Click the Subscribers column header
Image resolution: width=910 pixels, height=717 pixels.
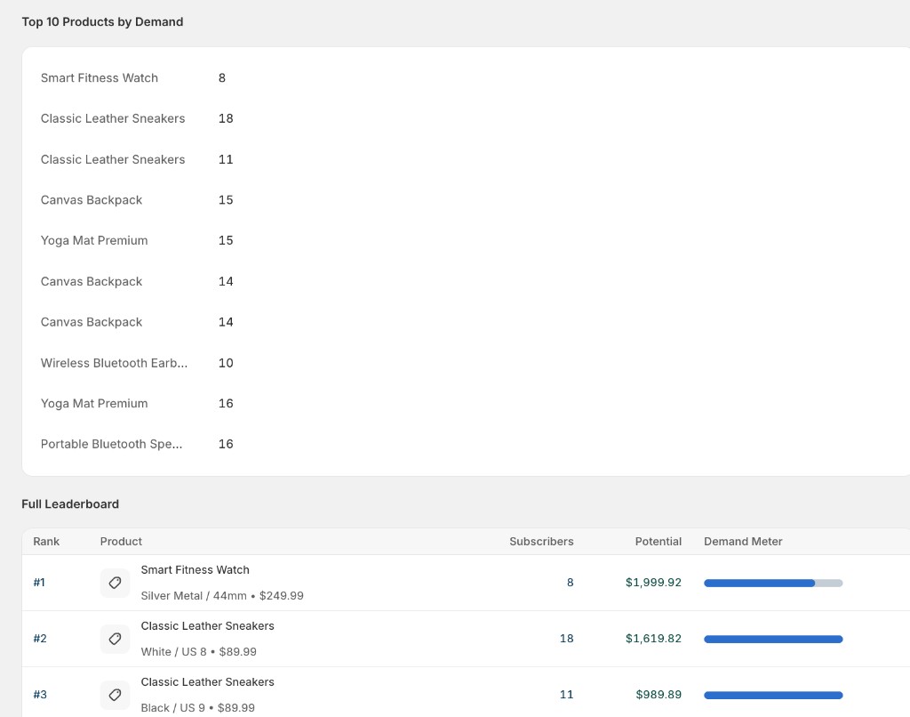541,542
